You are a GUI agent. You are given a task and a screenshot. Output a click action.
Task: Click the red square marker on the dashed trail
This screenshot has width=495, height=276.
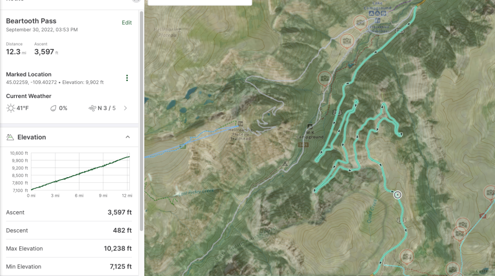(x=482, y=215)
